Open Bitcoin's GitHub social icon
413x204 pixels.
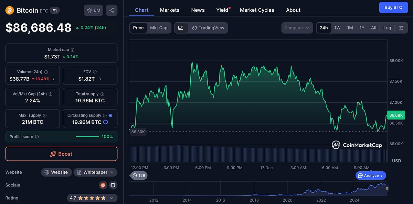coord(114,185)
